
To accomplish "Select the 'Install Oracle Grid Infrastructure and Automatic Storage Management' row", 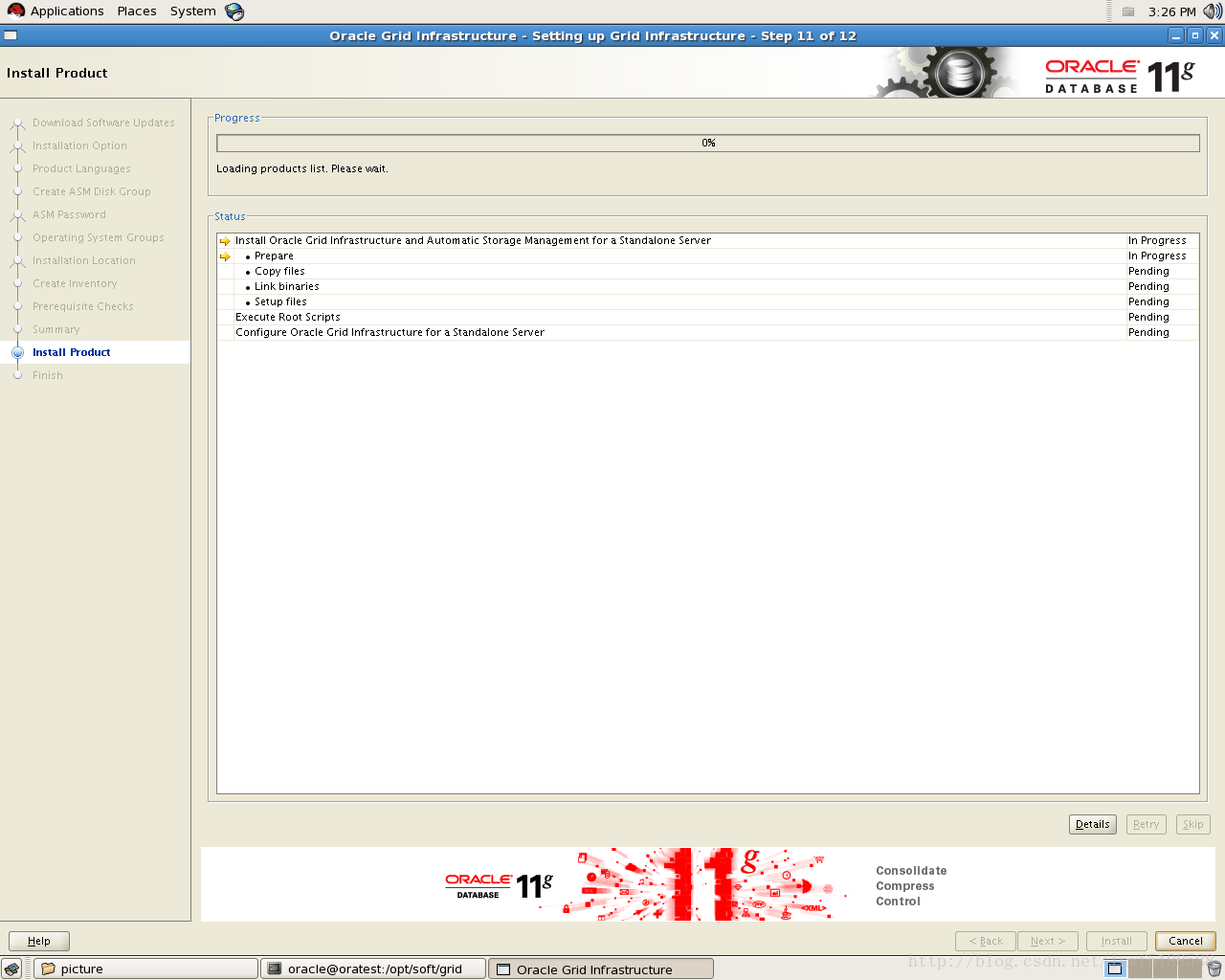I will pyautogui.click(x=708, y=240).
